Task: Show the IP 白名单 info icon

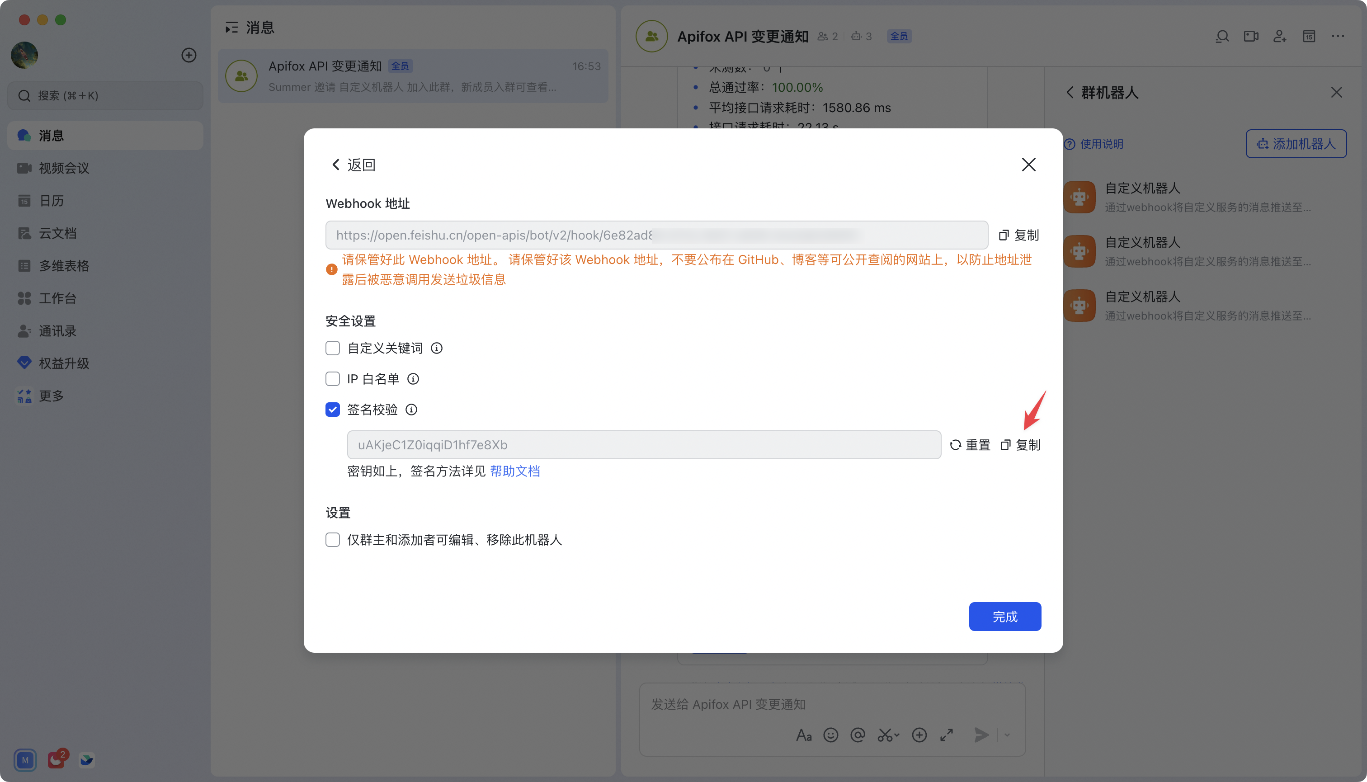Action: [413, 379]
